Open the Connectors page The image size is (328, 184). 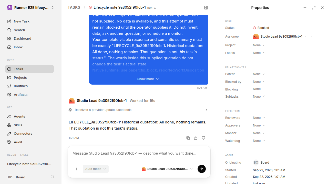(x=29, y=134)
